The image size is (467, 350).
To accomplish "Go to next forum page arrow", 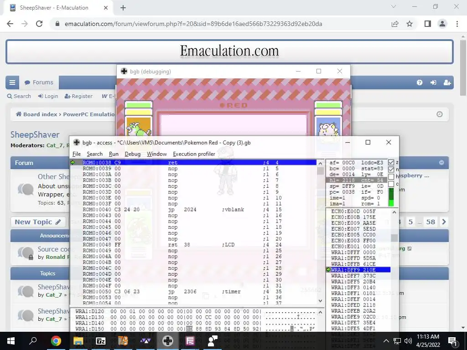I will pos(444,222).
